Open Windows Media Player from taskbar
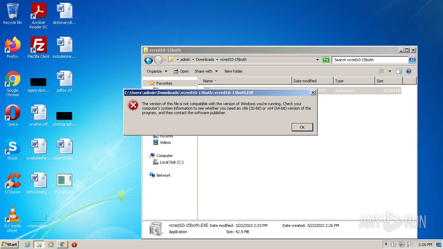The width and height of the screenshot is (443, 249). [x=51, y=245]
